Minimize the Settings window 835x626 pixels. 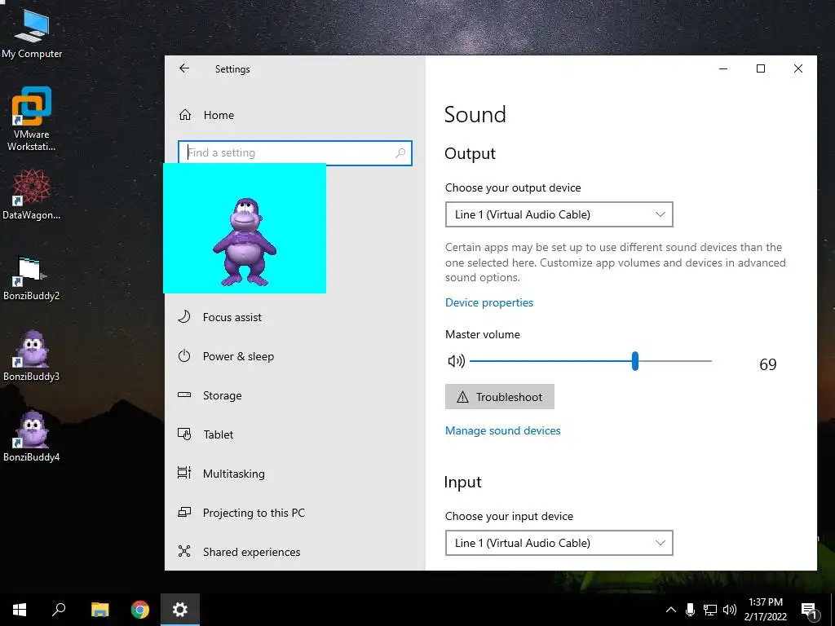click(723, 68)
